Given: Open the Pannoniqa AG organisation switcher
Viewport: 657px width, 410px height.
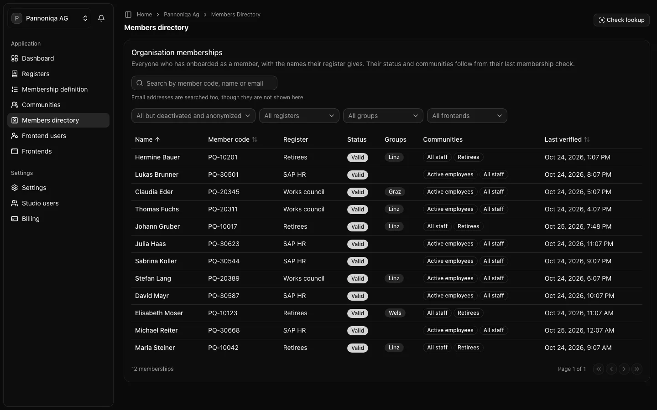Looking at the screenshot, I should [49, 18].
